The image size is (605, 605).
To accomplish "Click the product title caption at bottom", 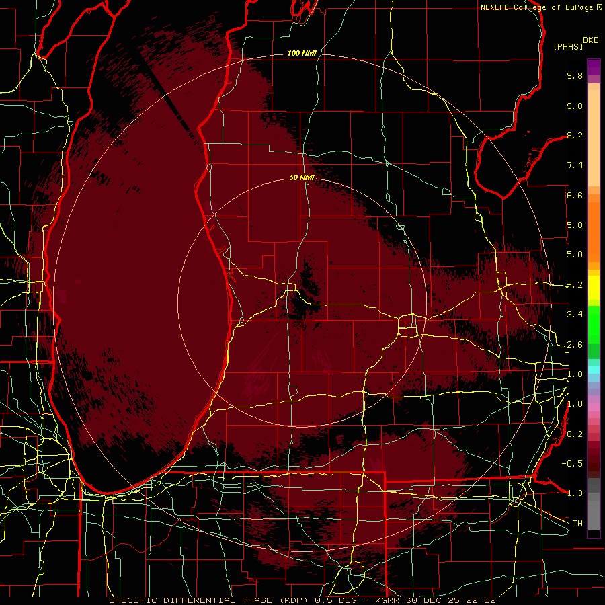I will click(x=302, y=600).
